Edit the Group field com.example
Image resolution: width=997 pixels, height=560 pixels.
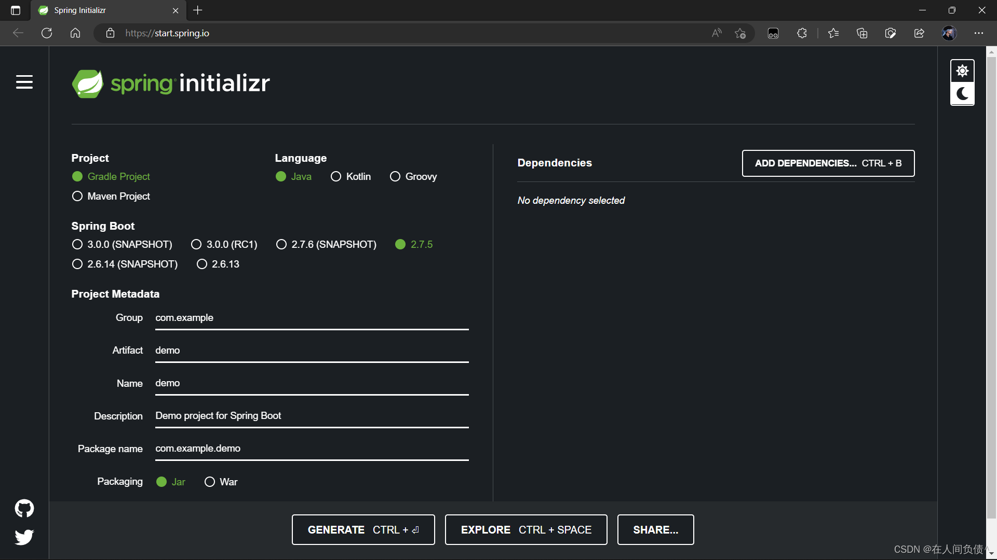pos(312,318)
